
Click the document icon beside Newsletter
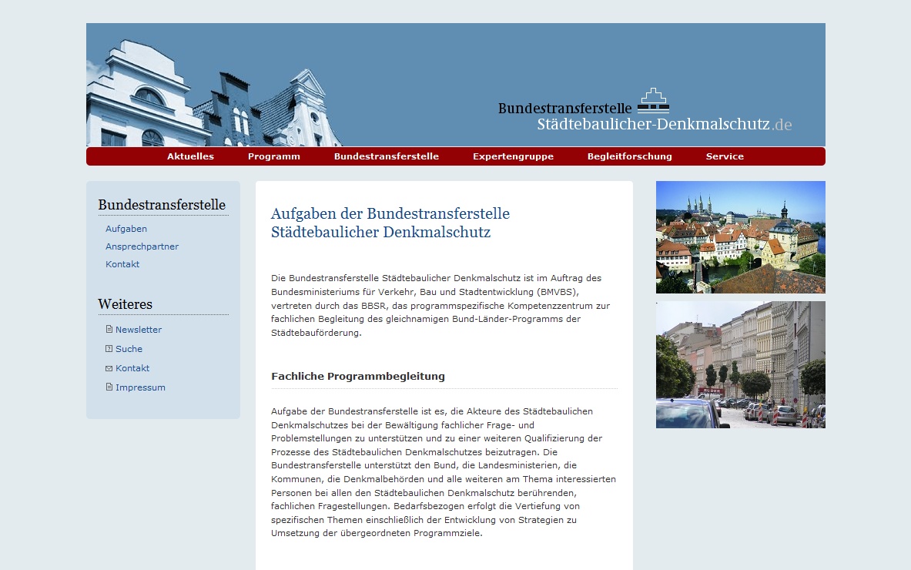point(109,330)
